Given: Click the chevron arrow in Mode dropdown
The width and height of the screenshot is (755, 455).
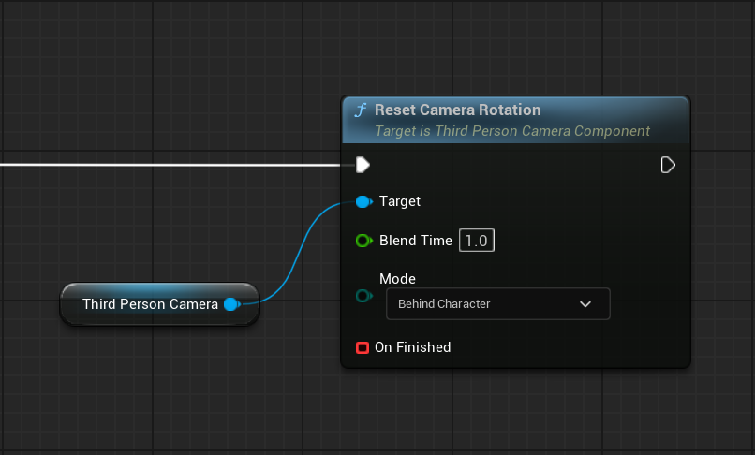Looking at the screenshot, I should [585, 304].
